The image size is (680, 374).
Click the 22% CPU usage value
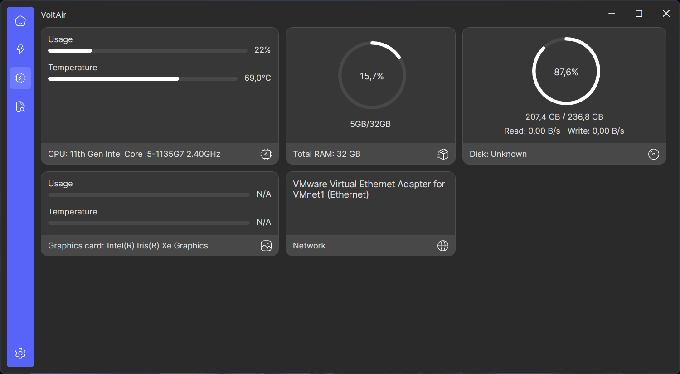[x=262, y=50]
